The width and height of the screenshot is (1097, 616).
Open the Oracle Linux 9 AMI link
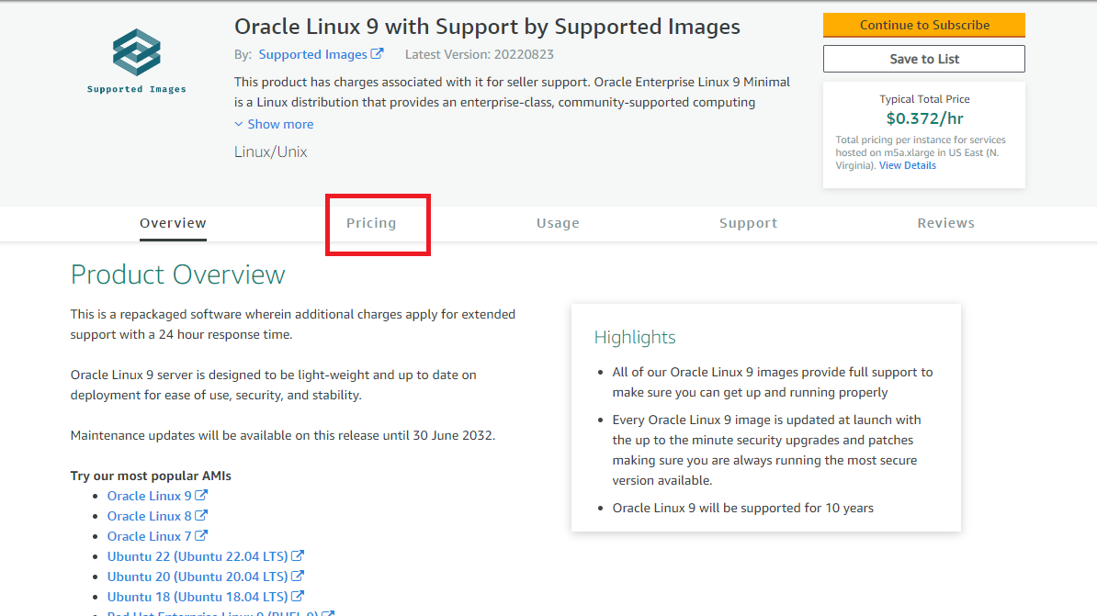click(x=149, y=496)
